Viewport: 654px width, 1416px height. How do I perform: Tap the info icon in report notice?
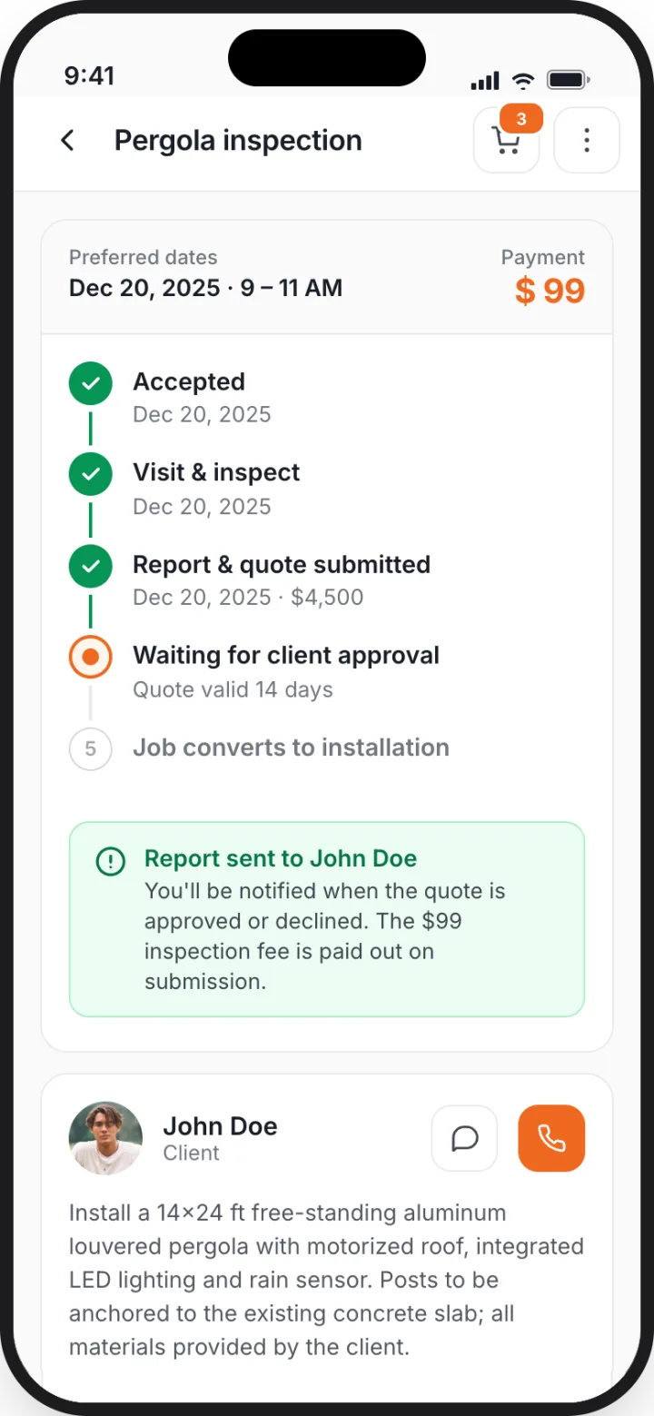point(111,861)
